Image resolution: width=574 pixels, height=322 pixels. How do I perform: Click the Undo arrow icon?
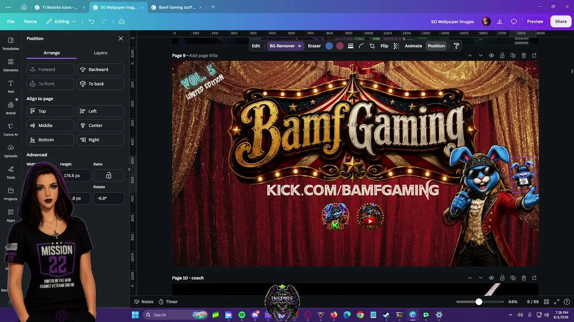coord(91,21)
